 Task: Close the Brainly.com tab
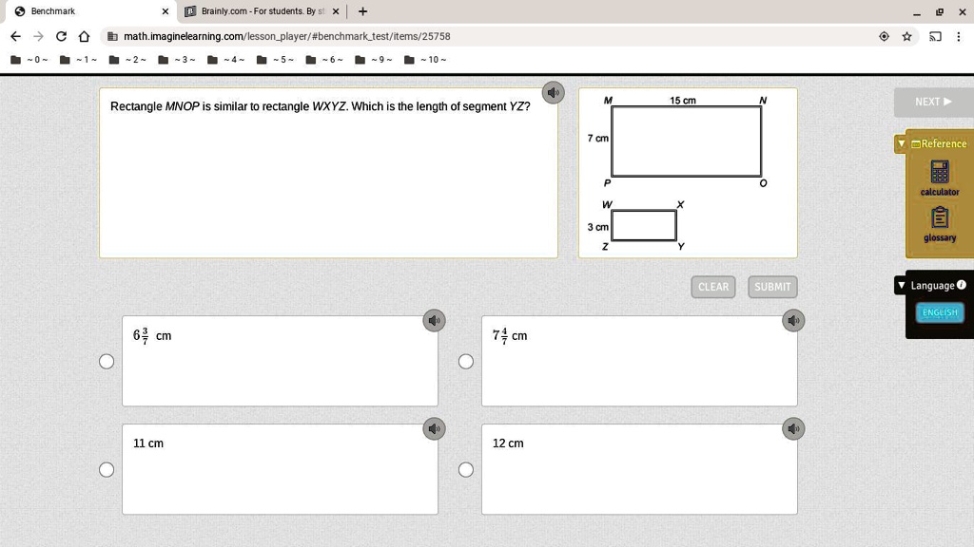(x=336, y=11)
